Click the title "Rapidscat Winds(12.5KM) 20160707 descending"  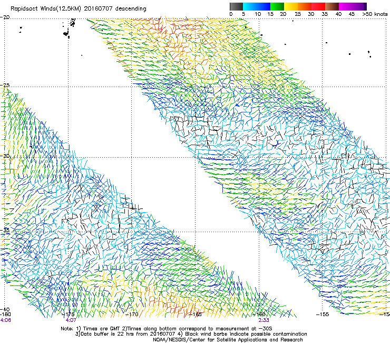(79, 9)
